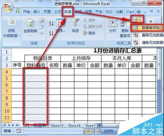Go to next sheet with navigation arrow

click(x=13, y=125)
